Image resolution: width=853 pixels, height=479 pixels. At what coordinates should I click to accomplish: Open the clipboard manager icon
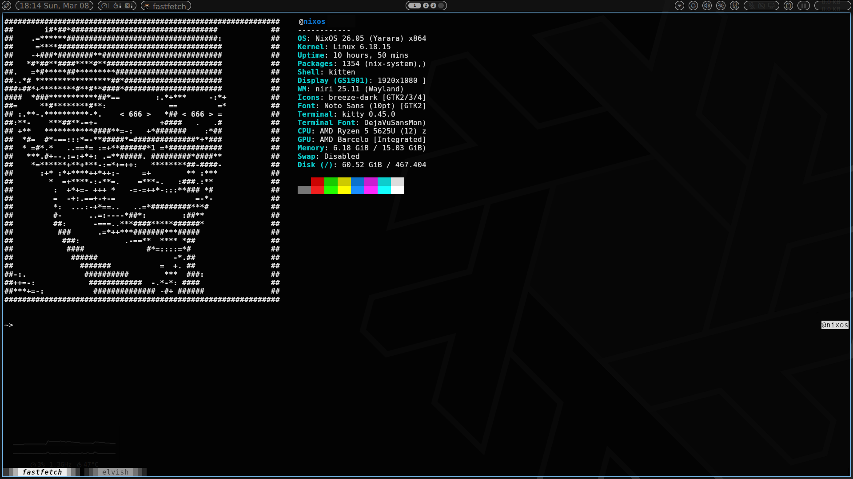click(x=788, y=6)
